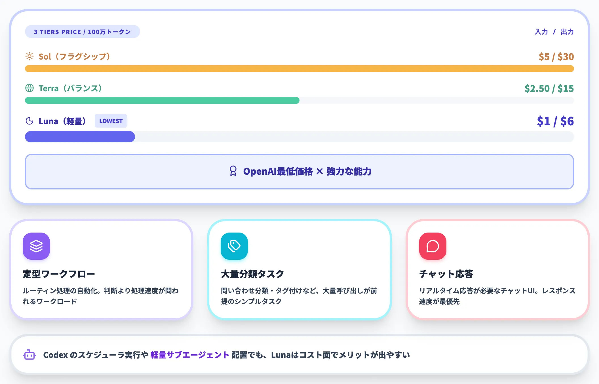599x384 pixels.
Task: Click the Terra（バランス）label
Action: [70, 88]
